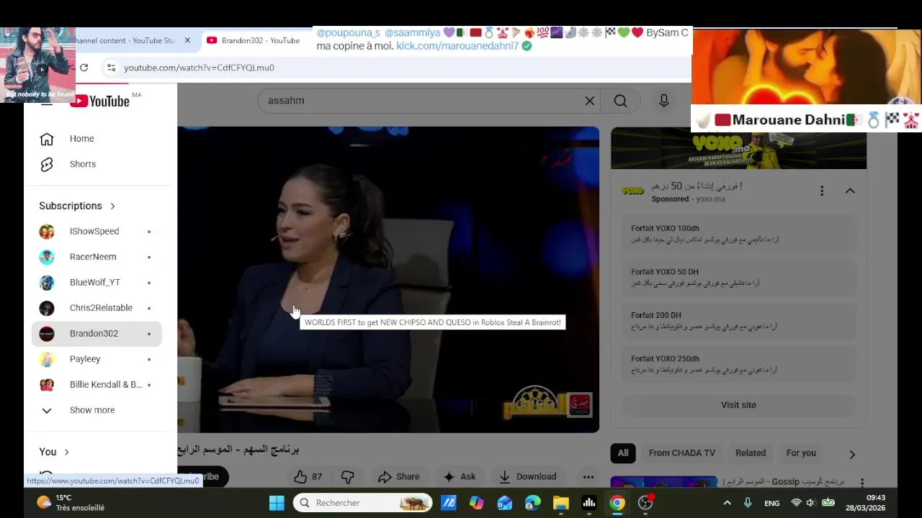This screenshot has width=922, height=518.
Task: Select the Related filter chip
Action: pyautogui.click(x=751, y=453)
